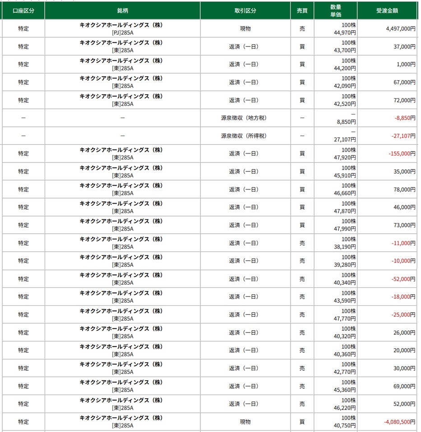421x432 pixels.
Task: Select the 受渡金額 column header
Action: coord(387,10)
